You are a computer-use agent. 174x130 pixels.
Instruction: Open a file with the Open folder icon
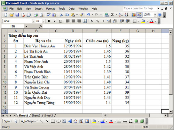pyautogui.click(x=11, y=15)
